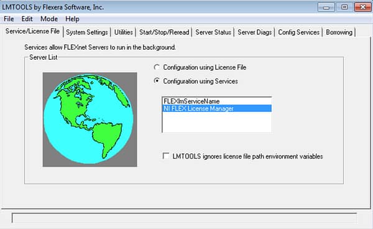Open the Borrowing tab
Image resolution: width=373 pixels, height=229 pixels.
coord(339,32)
